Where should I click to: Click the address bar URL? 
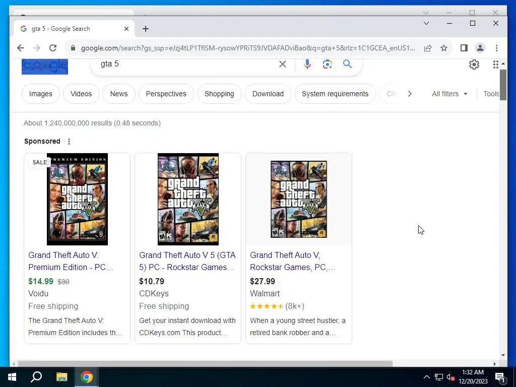click(x=247, y=48)
